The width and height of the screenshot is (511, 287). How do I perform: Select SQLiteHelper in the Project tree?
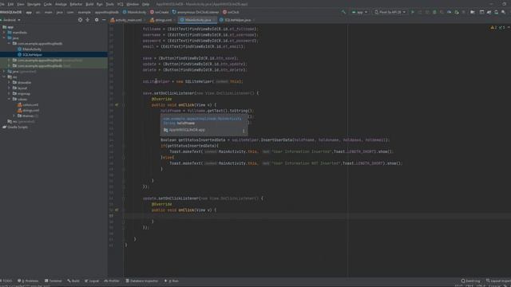click(x=32, y=55)
